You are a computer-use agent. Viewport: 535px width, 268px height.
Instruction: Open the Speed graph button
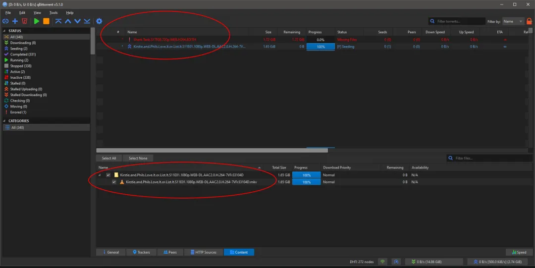pos(519,252)
